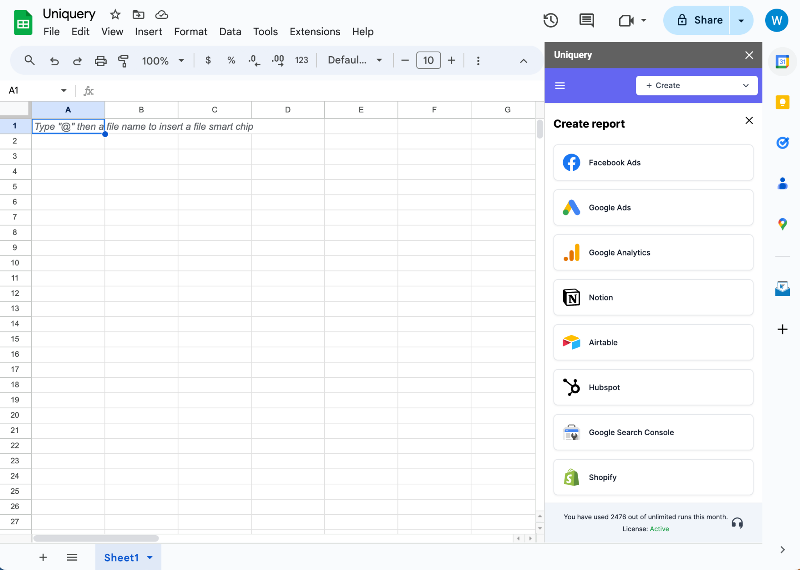Viewport: 800px width, 570px height.
Task: Click the Sheet1 tab
Action: (x=121, y=557)
